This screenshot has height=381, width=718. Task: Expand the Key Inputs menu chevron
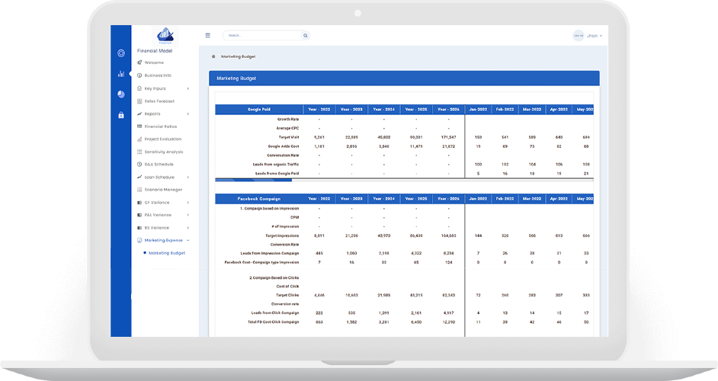tap(188, 88)
